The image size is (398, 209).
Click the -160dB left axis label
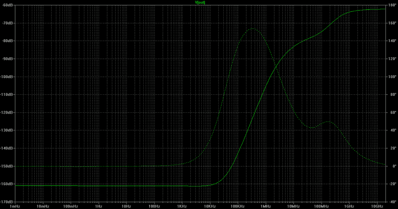click(x=6, y=184)
